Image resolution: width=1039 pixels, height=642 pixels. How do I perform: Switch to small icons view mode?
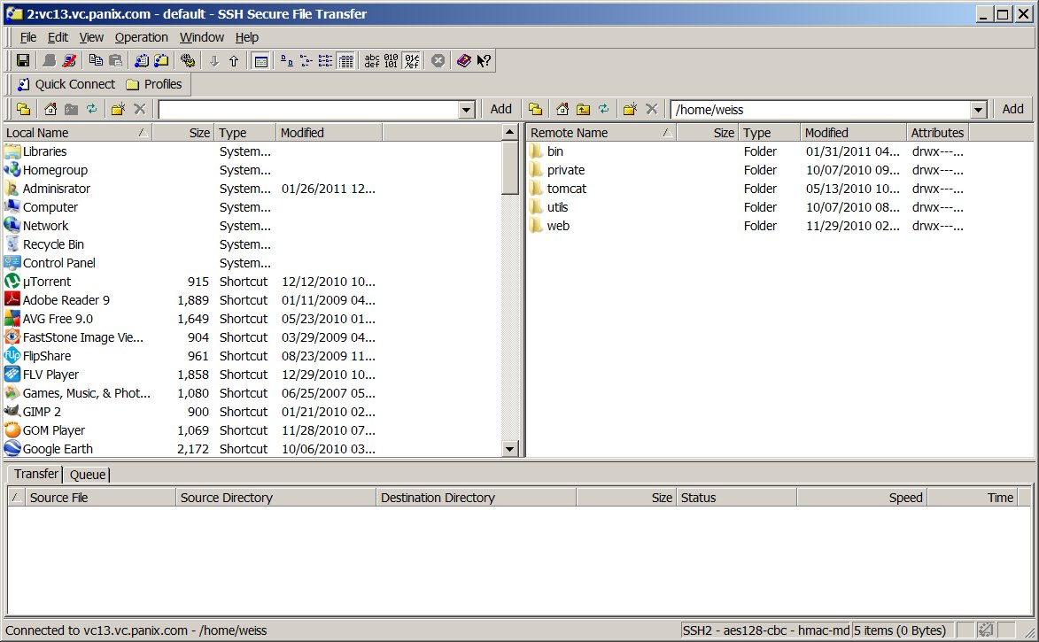(306, 61)
